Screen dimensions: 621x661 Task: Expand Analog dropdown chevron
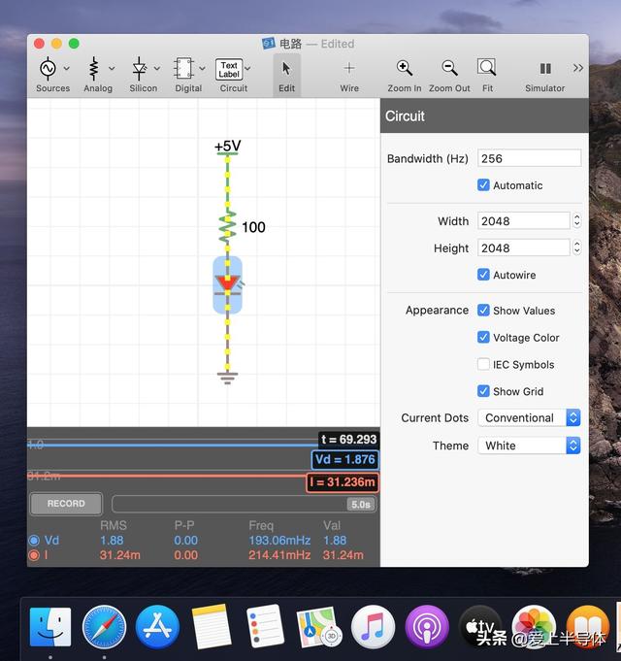click(112, 68)
